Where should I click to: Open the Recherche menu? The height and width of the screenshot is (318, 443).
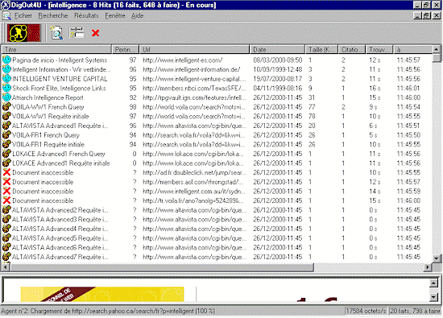click(x=53, y=15)
